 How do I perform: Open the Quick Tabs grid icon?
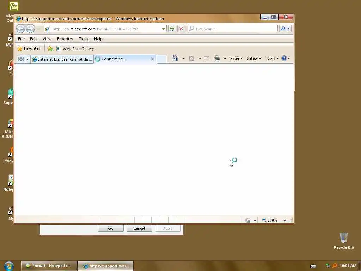[x=21, y=59]
